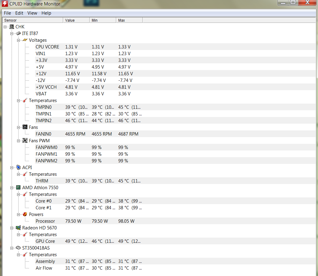Click thermometer icon under AMD Athlon 7550
This screenshot has height=276, width=318.
(x=25, y=194)
